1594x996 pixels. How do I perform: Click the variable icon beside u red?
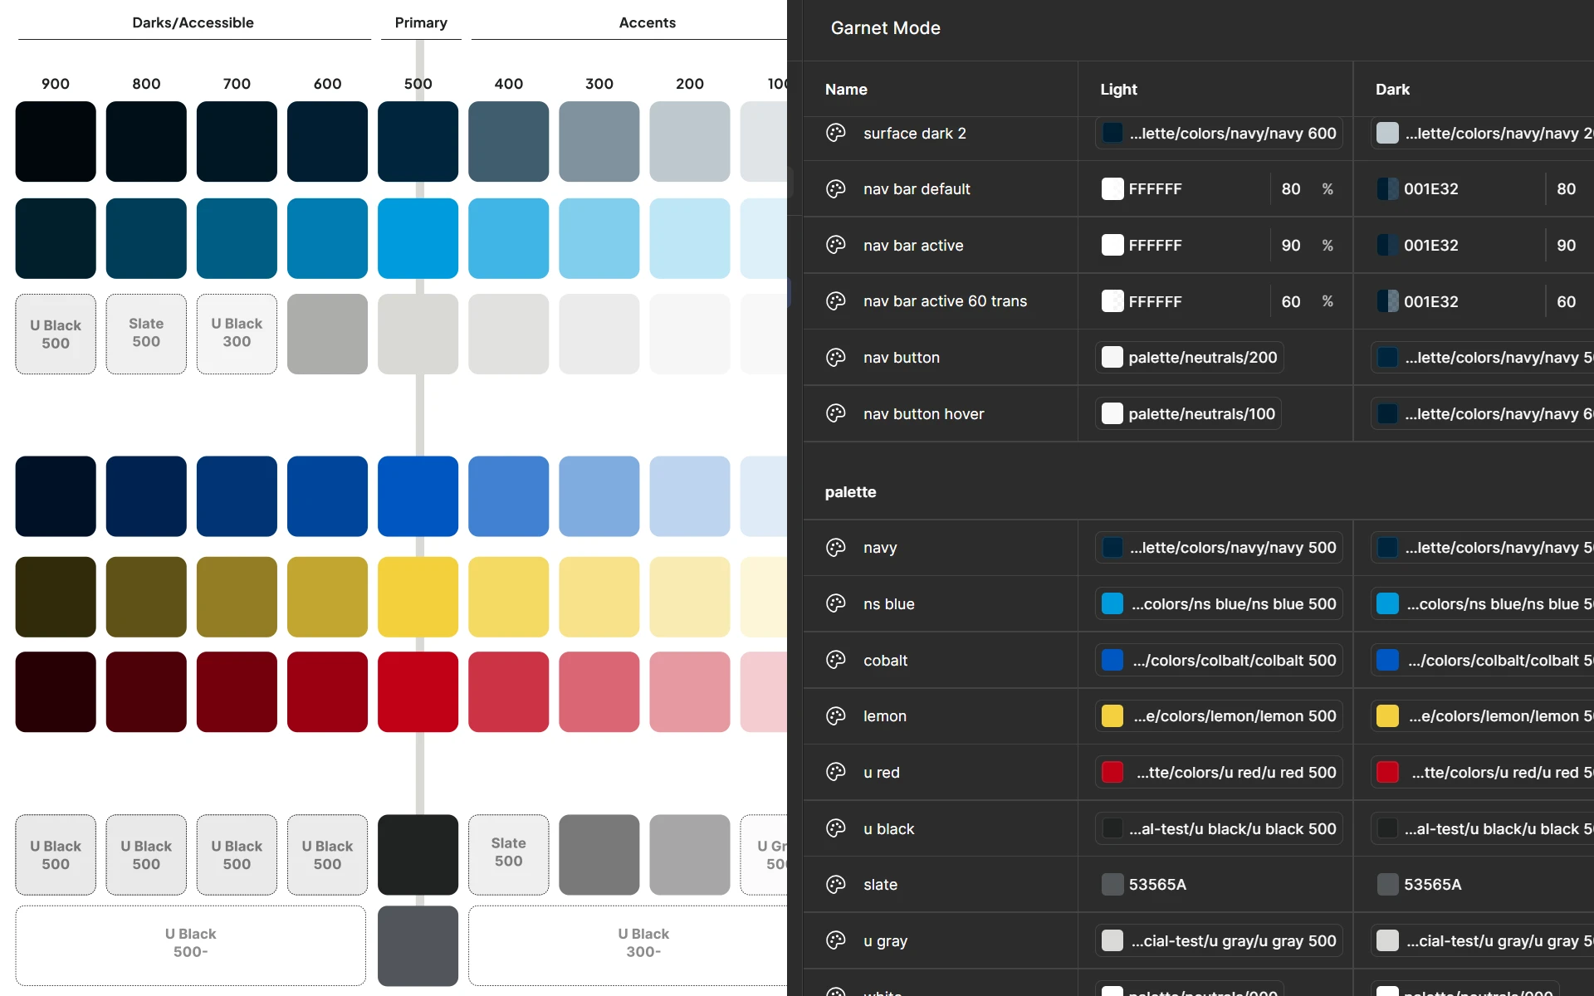point(836,772)
